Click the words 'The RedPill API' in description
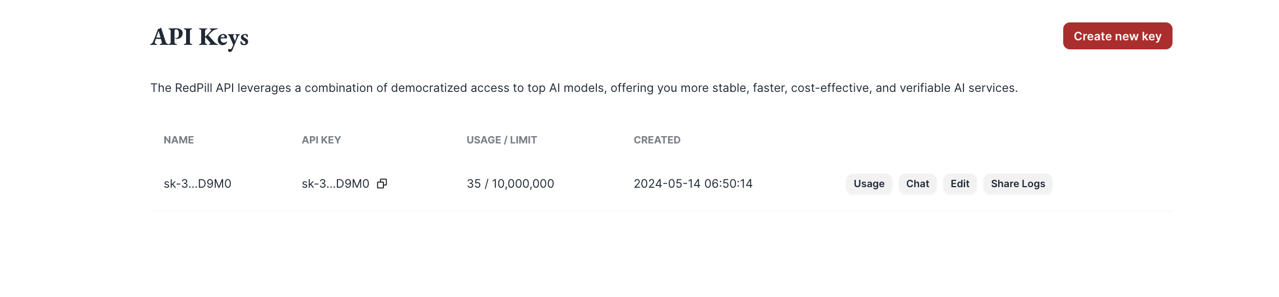Image resolution: width=1279 pixels, height=297 pixels. [x=192, y=88]
